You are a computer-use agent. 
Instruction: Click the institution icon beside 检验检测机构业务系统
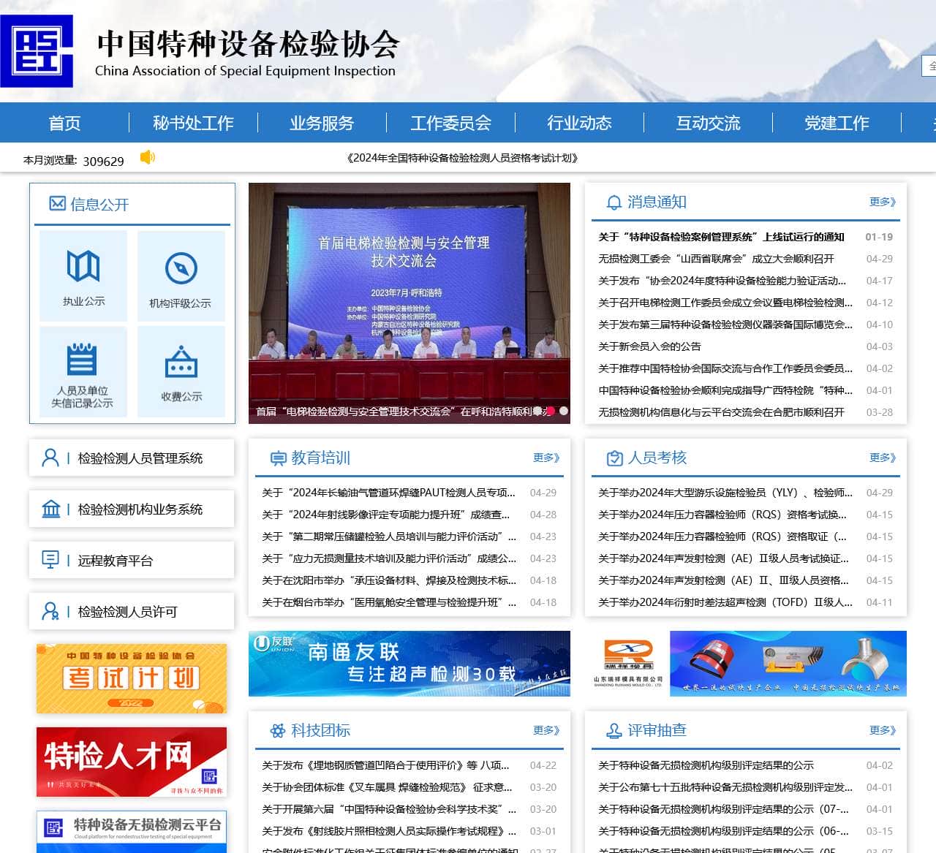pos(50,509)
